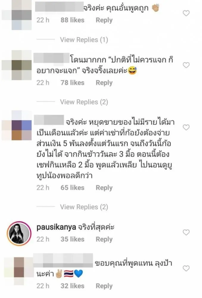202x298 pixels.
Task: Like the long comment with 65 likes
Action: tap(186, 127)
